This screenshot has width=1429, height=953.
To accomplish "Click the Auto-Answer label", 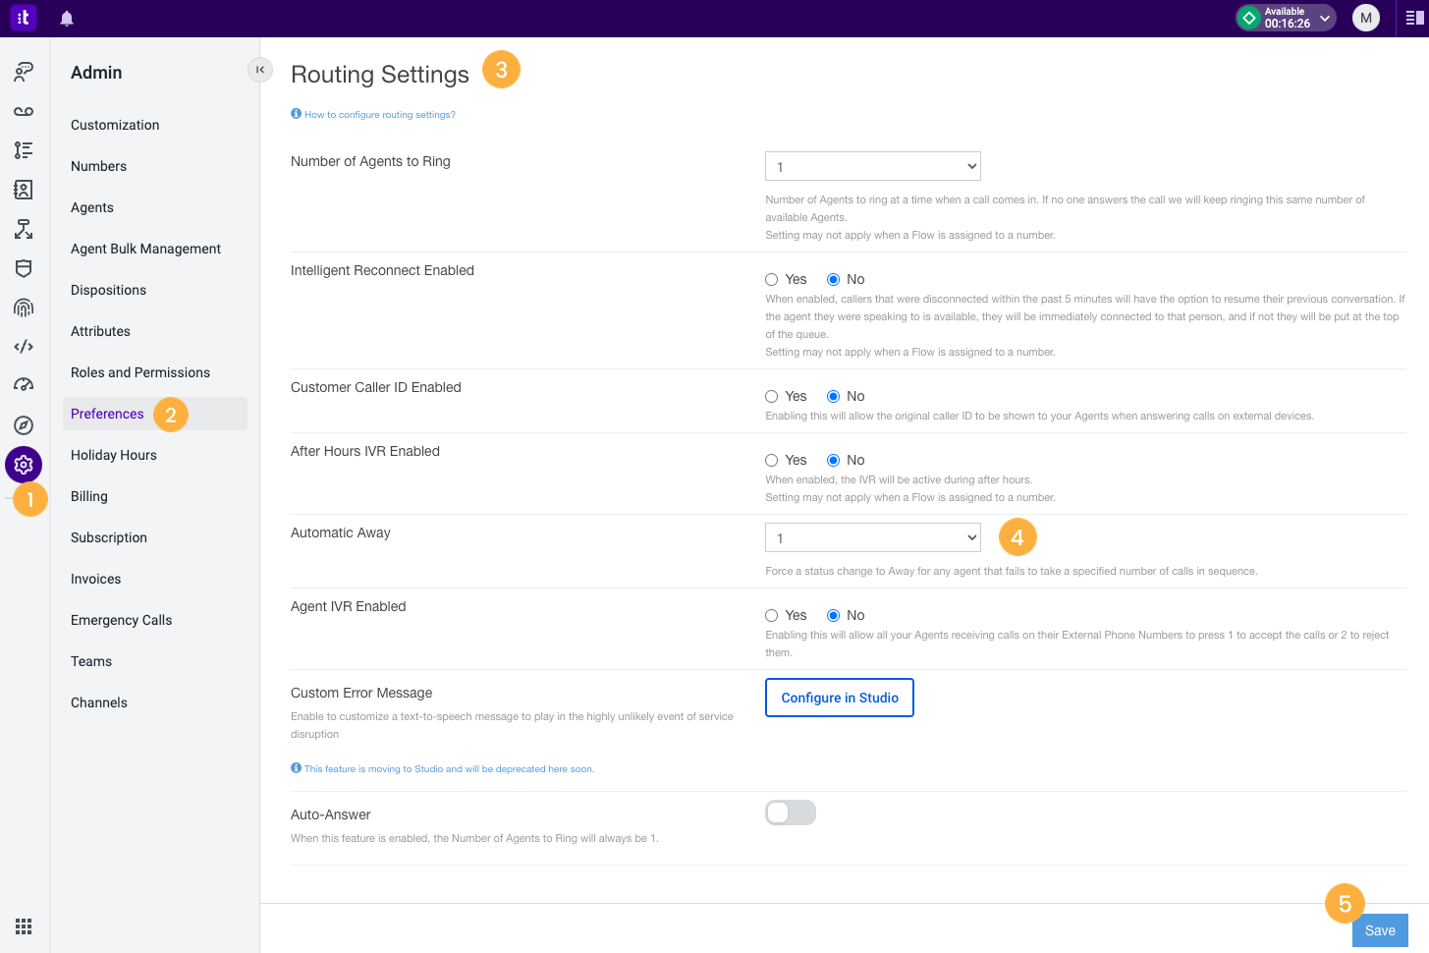I will coord(331,814).
